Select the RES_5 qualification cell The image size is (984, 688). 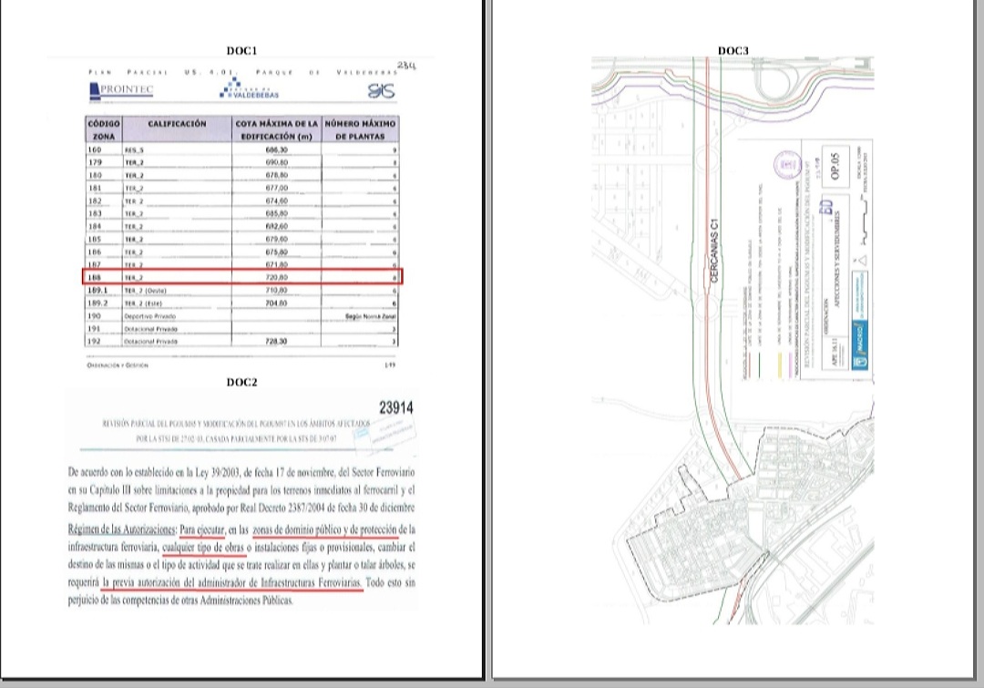(x=134, y=150)
